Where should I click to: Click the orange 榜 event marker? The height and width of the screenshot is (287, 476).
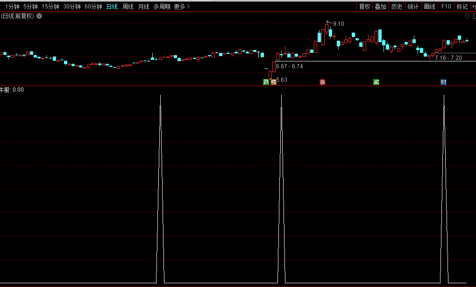click(273, 82)
